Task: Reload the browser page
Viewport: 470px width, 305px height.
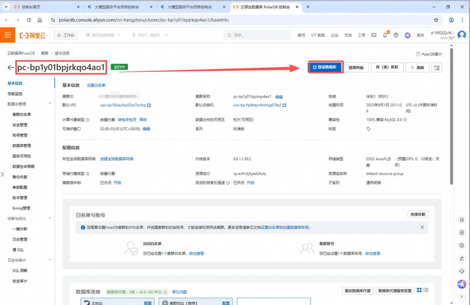Action: tap(29, 20)
